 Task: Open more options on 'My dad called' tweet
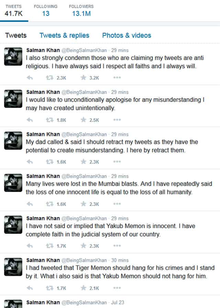point(117,162)
